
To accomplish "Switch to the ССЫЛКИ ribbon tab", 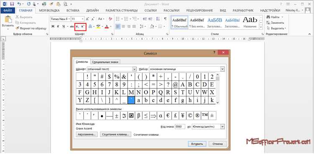I will click(150, 10).
